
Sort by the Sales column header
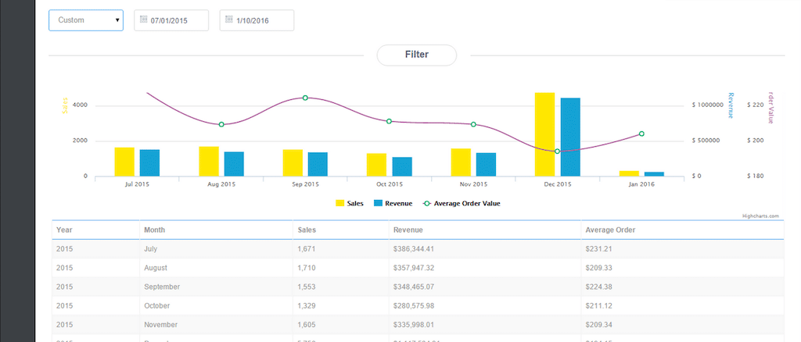(307, 230)
